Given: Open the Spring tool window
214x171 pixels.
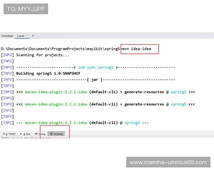Looking at the screenshot, I should (41, 134).
